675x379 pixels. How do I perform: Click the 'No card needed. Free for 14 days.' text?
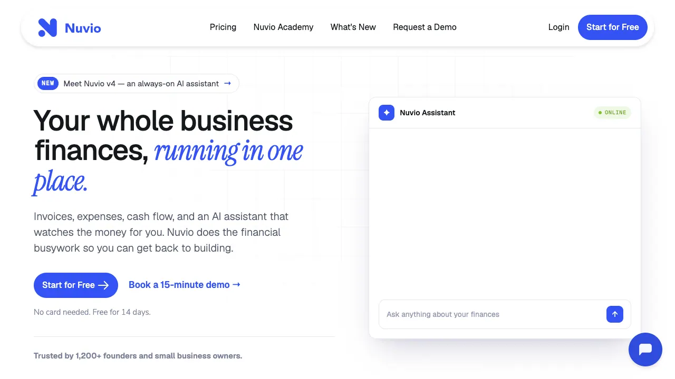tap(92, 312)
